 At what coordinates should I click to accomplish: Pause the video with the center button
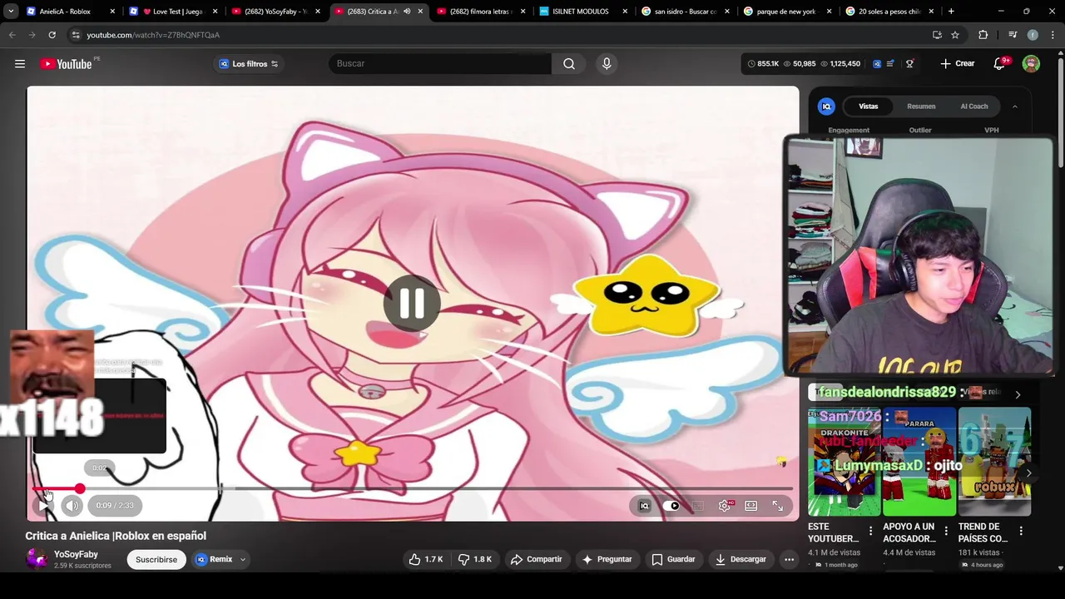(x=412, y=304)
